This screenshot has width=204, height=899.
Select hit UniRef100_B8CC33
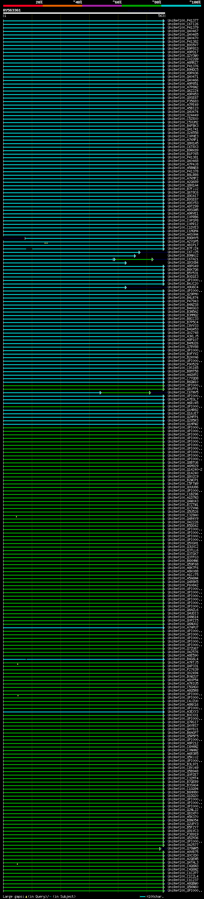183,319
